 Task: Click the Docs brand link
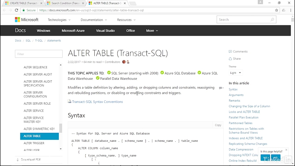pyautogui.click(x=20, y=31)
